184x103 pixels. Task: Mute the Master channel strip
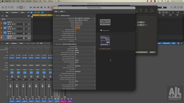(x=68, y=99)
